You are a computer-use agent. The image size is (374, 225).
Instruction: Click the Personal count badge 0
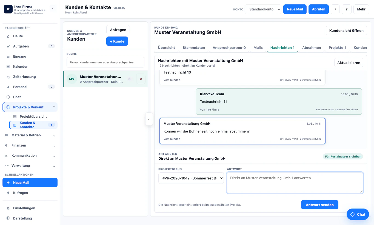tap(51, 87)
